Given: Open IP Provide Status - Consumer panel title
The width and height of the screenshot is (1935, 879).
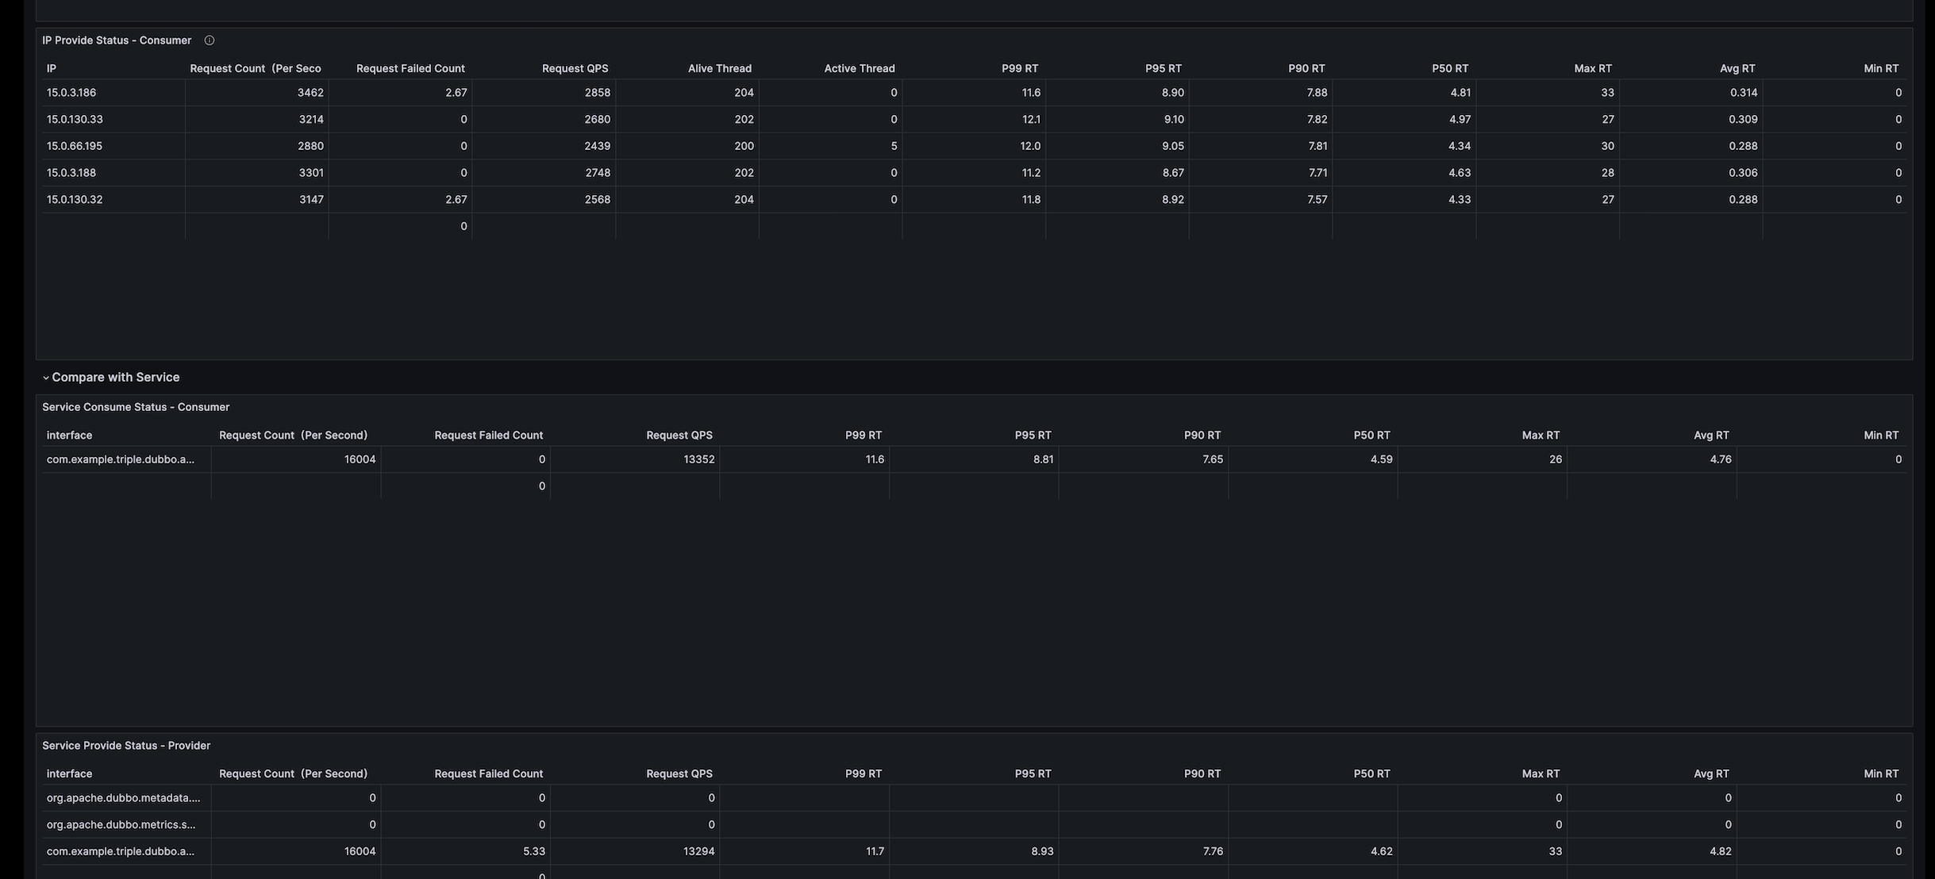Looking at the screenshot, I should tap(117, 40).
